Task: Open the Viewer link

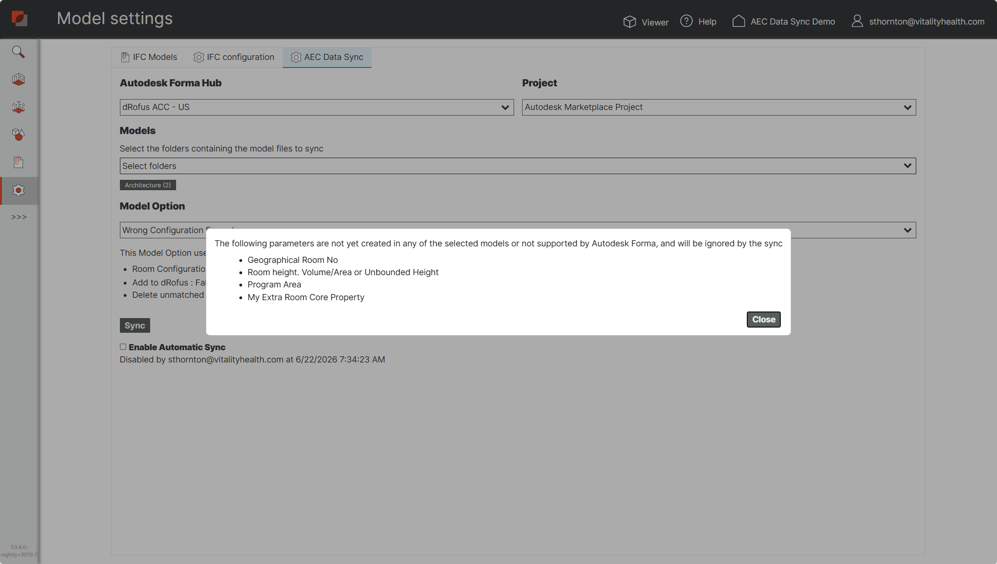Action: coord(655,22)
